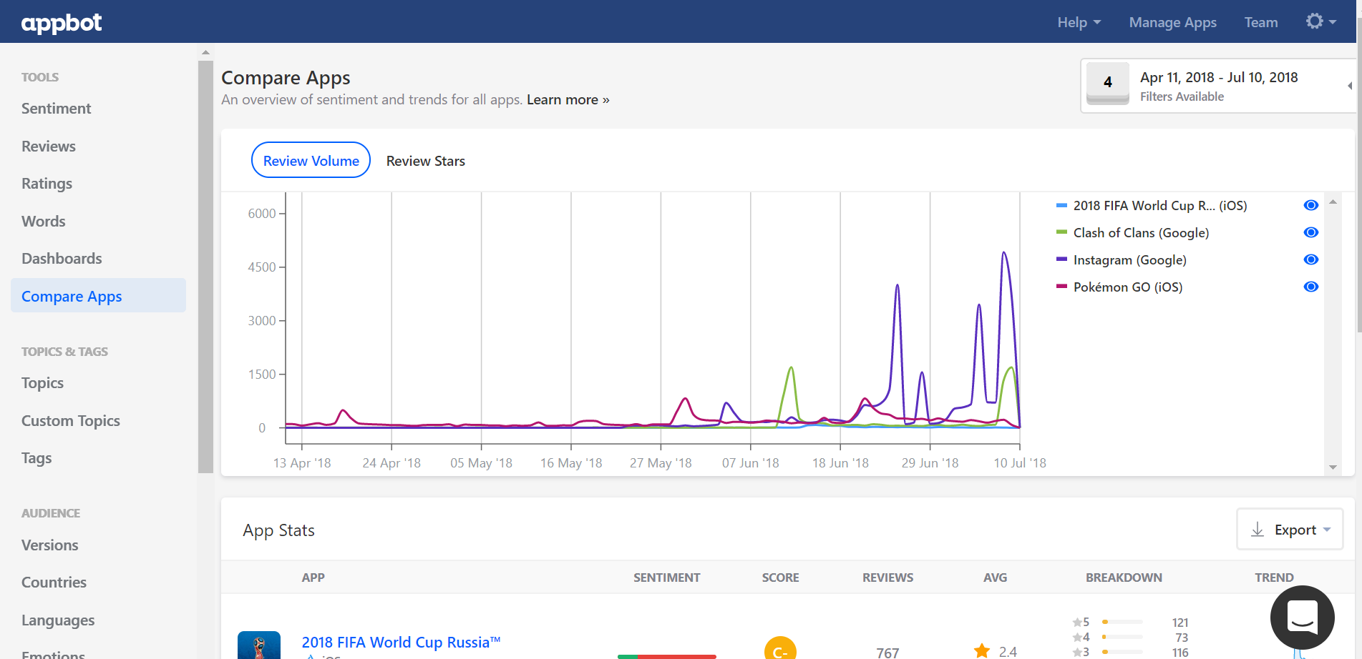Click the red-green sentiment bar
This screenshot has width=1362, height=659.
666,656
